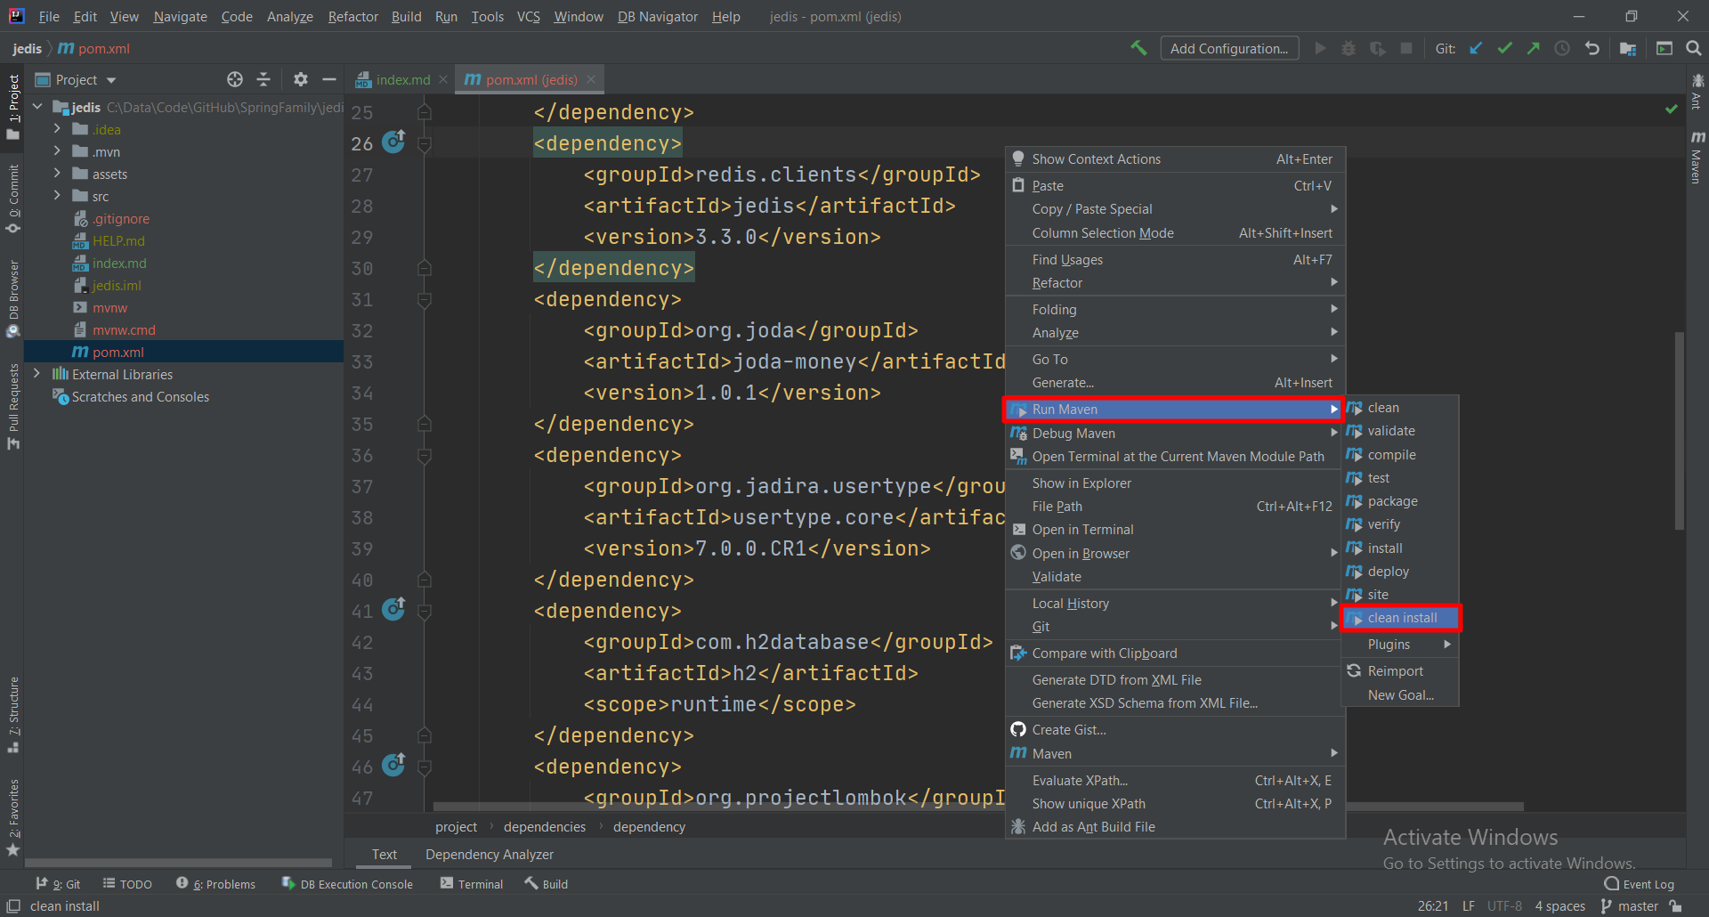Select mvnw.cmd in project tree
The width and height of the screenshot is (1709, 917).
[124, 329]
